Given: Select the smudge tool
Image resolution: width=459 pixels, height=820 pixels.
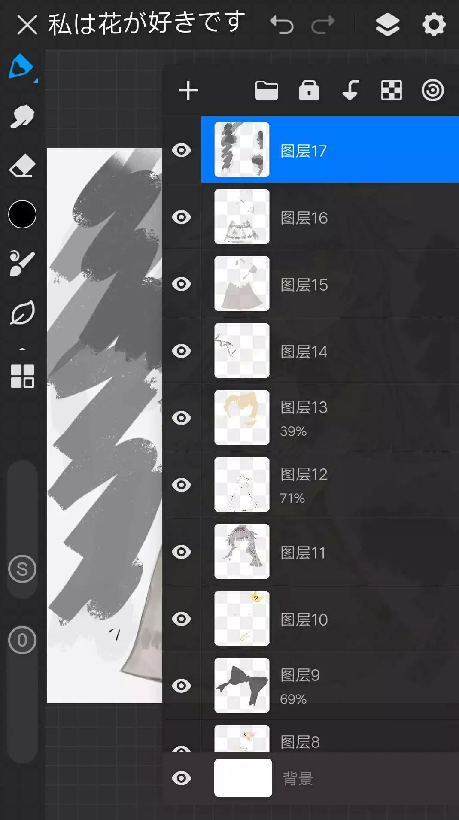Looking at the screenshot, I should 22,116.
